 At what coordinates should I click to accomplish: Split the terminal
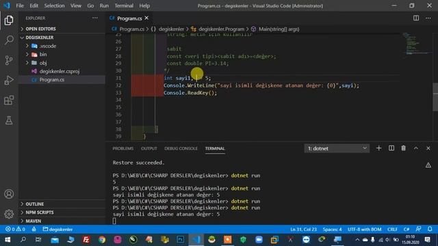coord(391,148)
